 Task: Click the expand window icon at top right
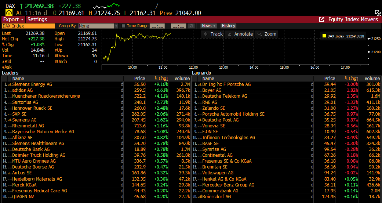point(377,13)
